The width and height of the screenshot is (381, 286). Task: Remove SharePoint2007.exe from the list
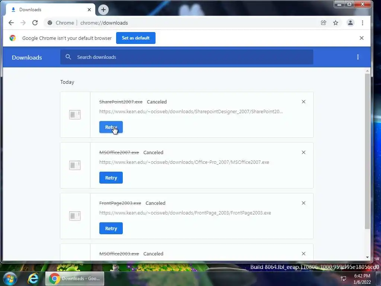tap(304, 102)
